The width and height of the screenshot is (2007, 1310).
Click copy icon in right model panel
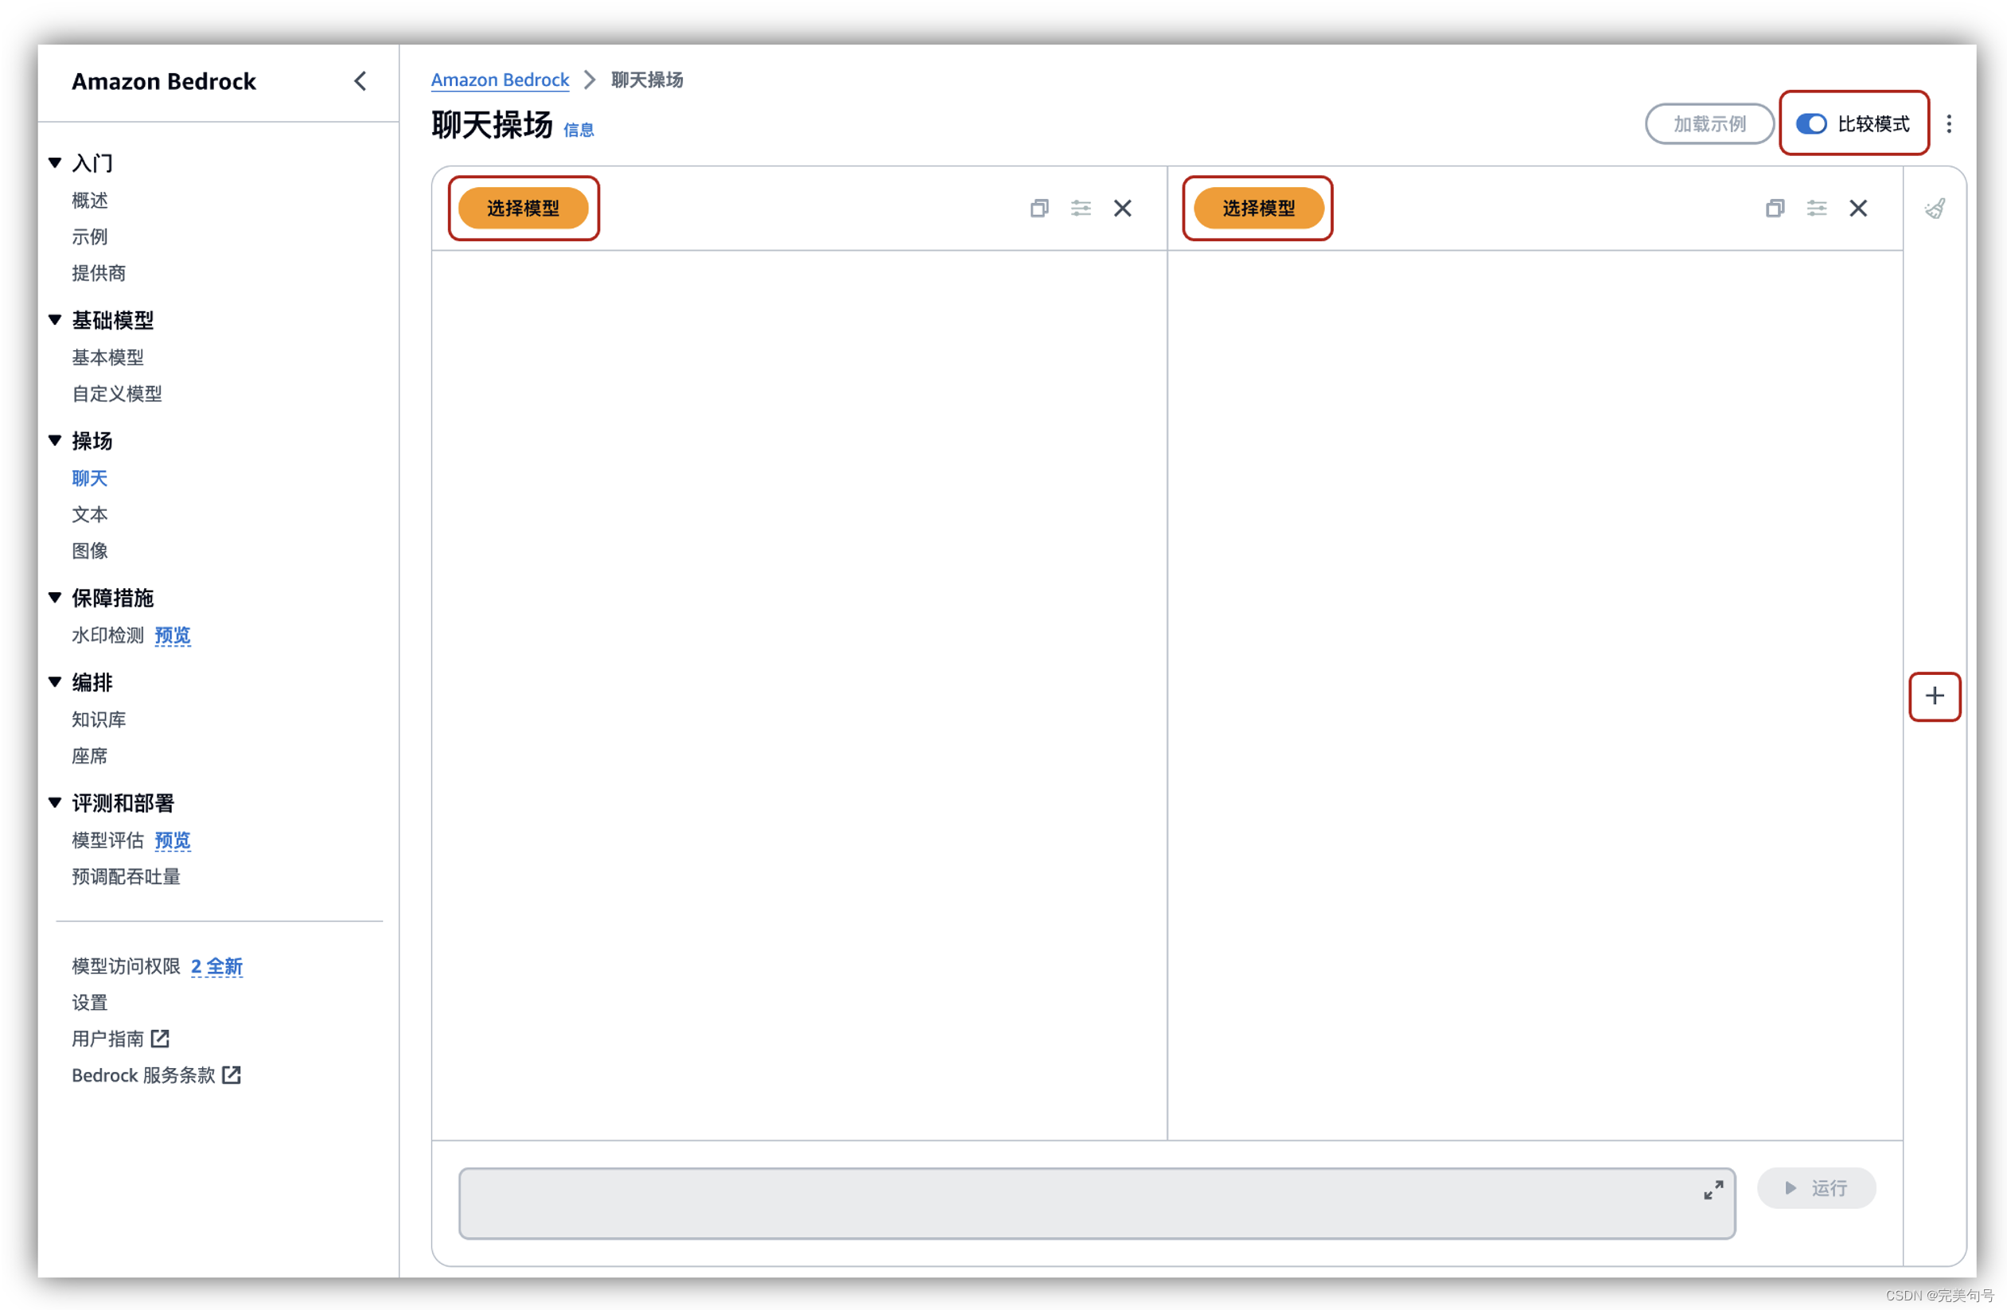click(1775, 209)
